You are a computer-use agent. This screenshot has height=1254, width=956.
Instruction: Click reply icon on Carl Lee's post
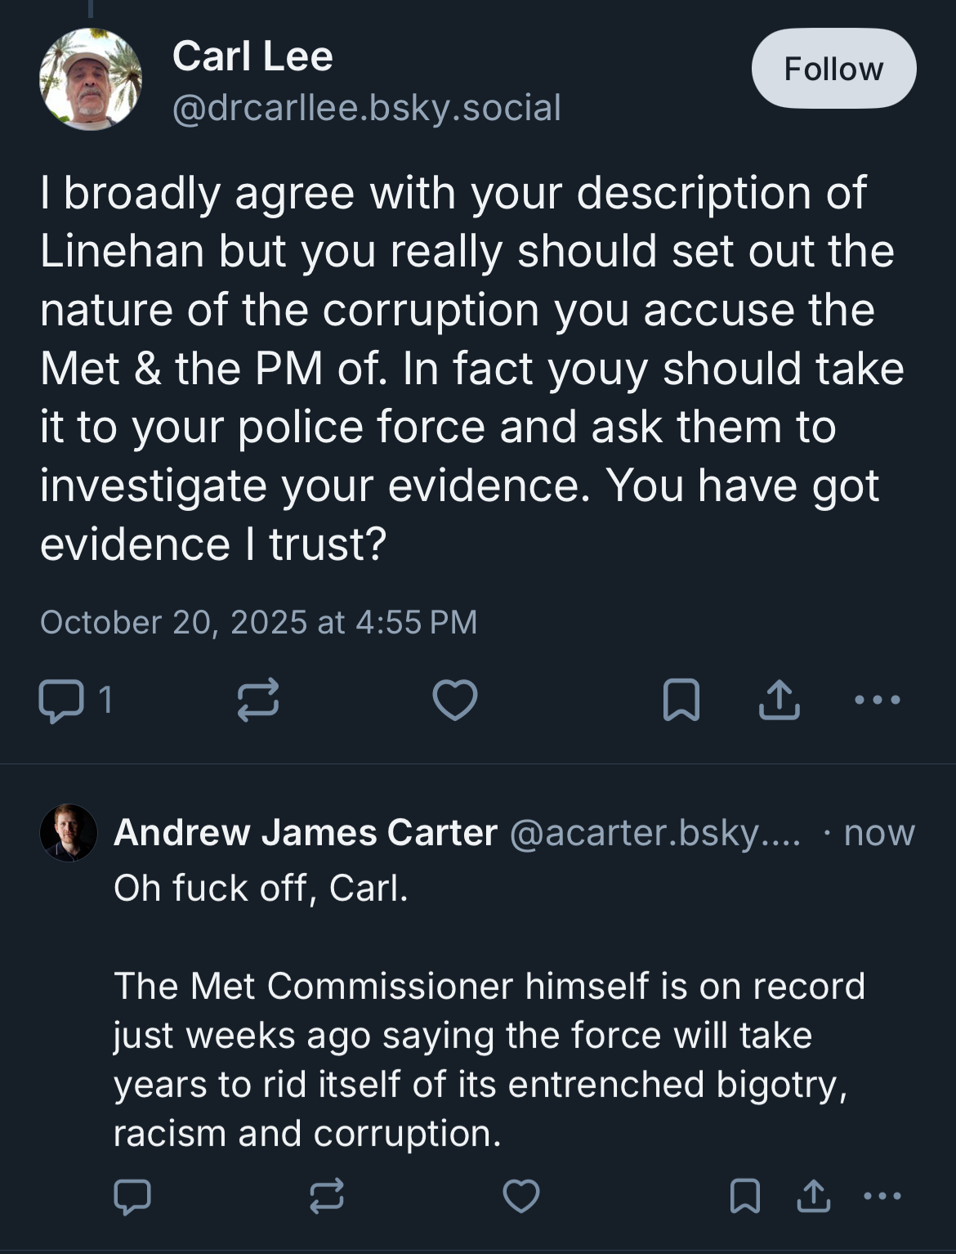(x=61, y=701)
